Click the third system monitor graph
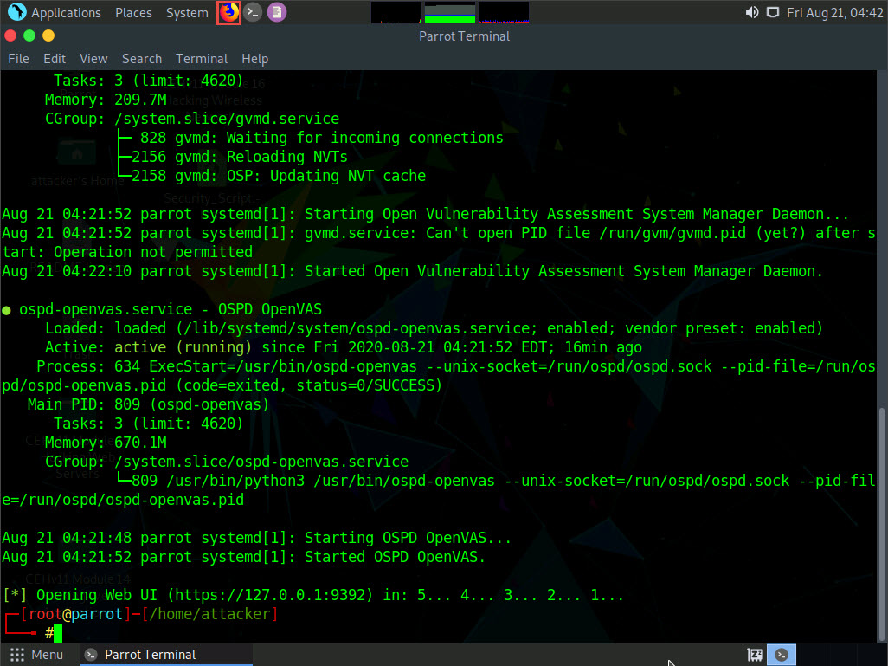 point(504,12)
